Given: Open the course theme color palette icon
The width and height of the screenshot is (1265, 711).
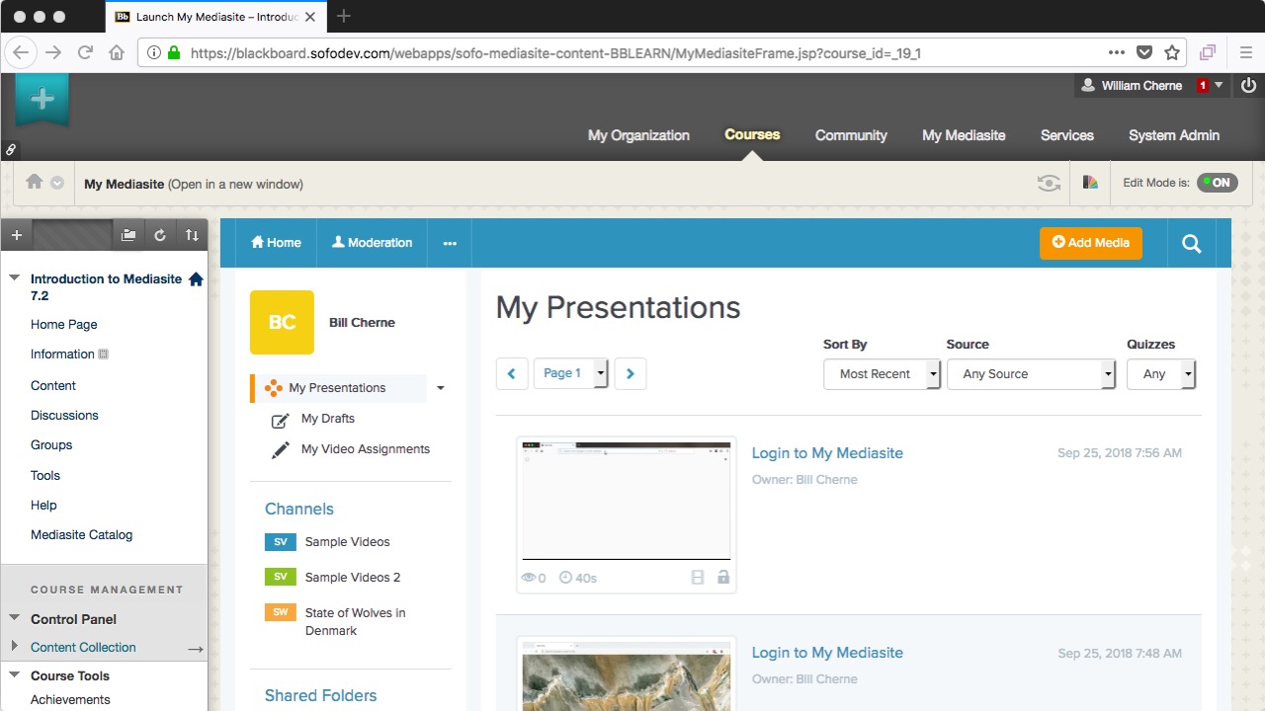Looking at the screenshot, I should (1090, 183).
